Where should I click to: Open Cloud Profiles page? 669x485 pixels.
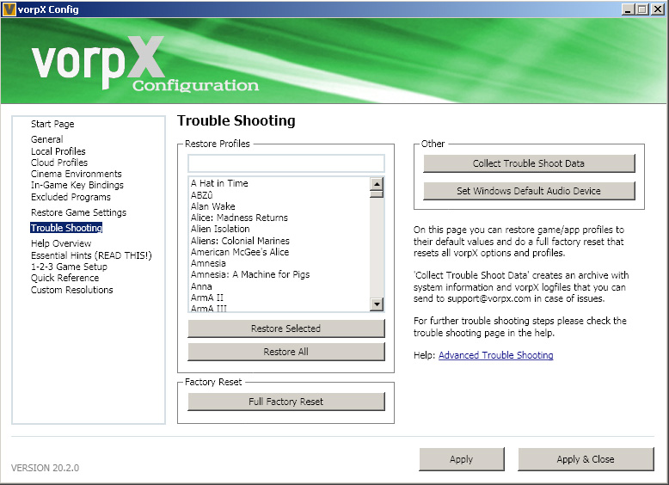pyautogui.click(x=59, y=163)
